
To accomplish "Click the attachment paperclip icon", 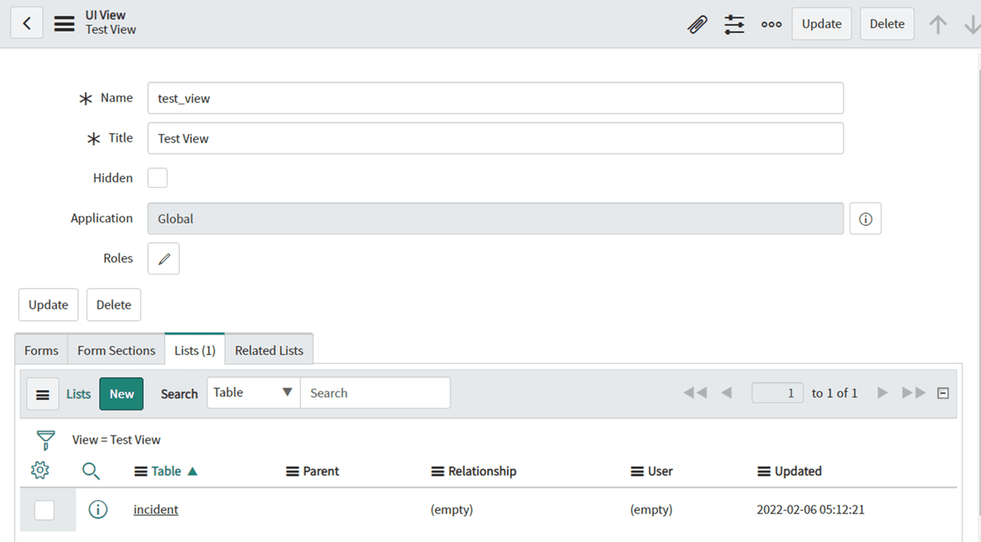I will tap(697, 24).
